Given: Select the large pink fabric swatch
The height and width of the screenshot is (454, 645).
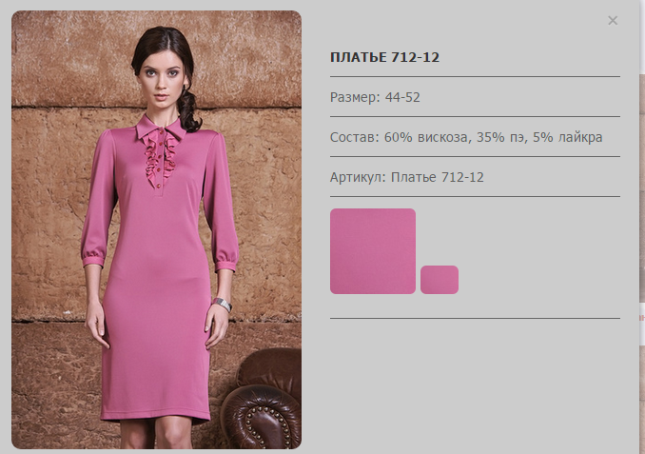Looking at the screenshot, I should 373,251.
